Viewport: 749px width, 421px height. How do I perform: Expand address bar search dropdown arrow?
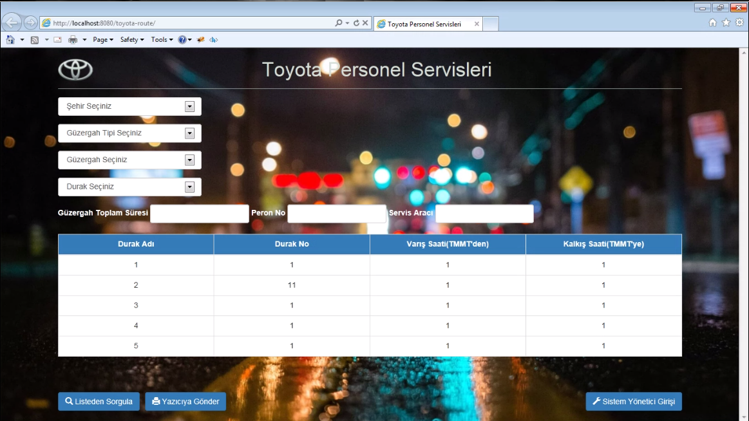click(347, 23)
